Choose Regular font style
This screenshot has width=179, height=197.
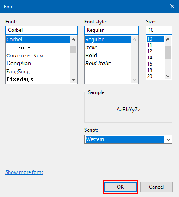tap(108, 40)
